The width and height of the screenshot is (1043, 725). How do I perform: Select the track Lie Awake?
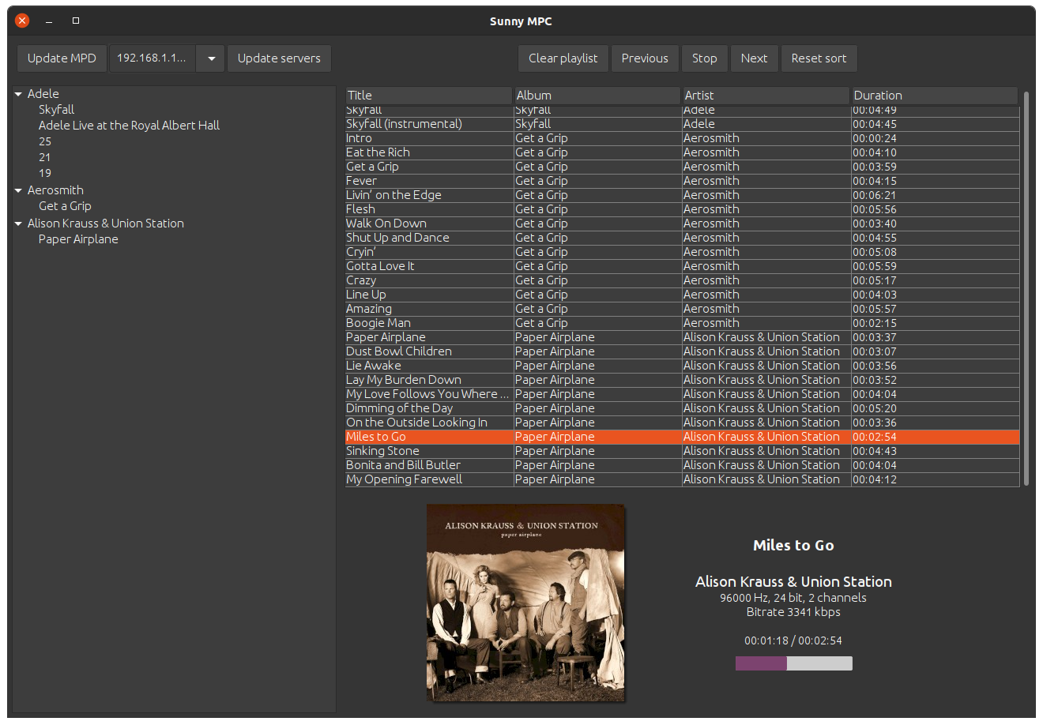tap(374, 366)
